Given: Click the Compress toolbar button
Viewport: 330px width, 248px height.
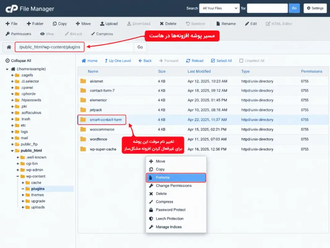Looking at the screenshot, I should (102, 34).
